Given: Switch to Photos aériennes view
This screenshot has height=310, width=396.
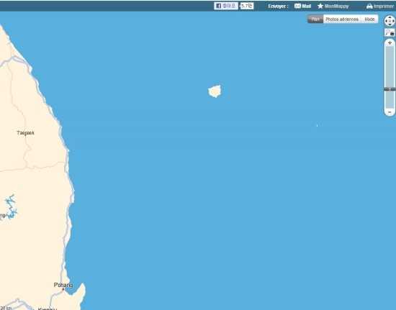Looking at the screenshot, I should click(x=342, y=19).
